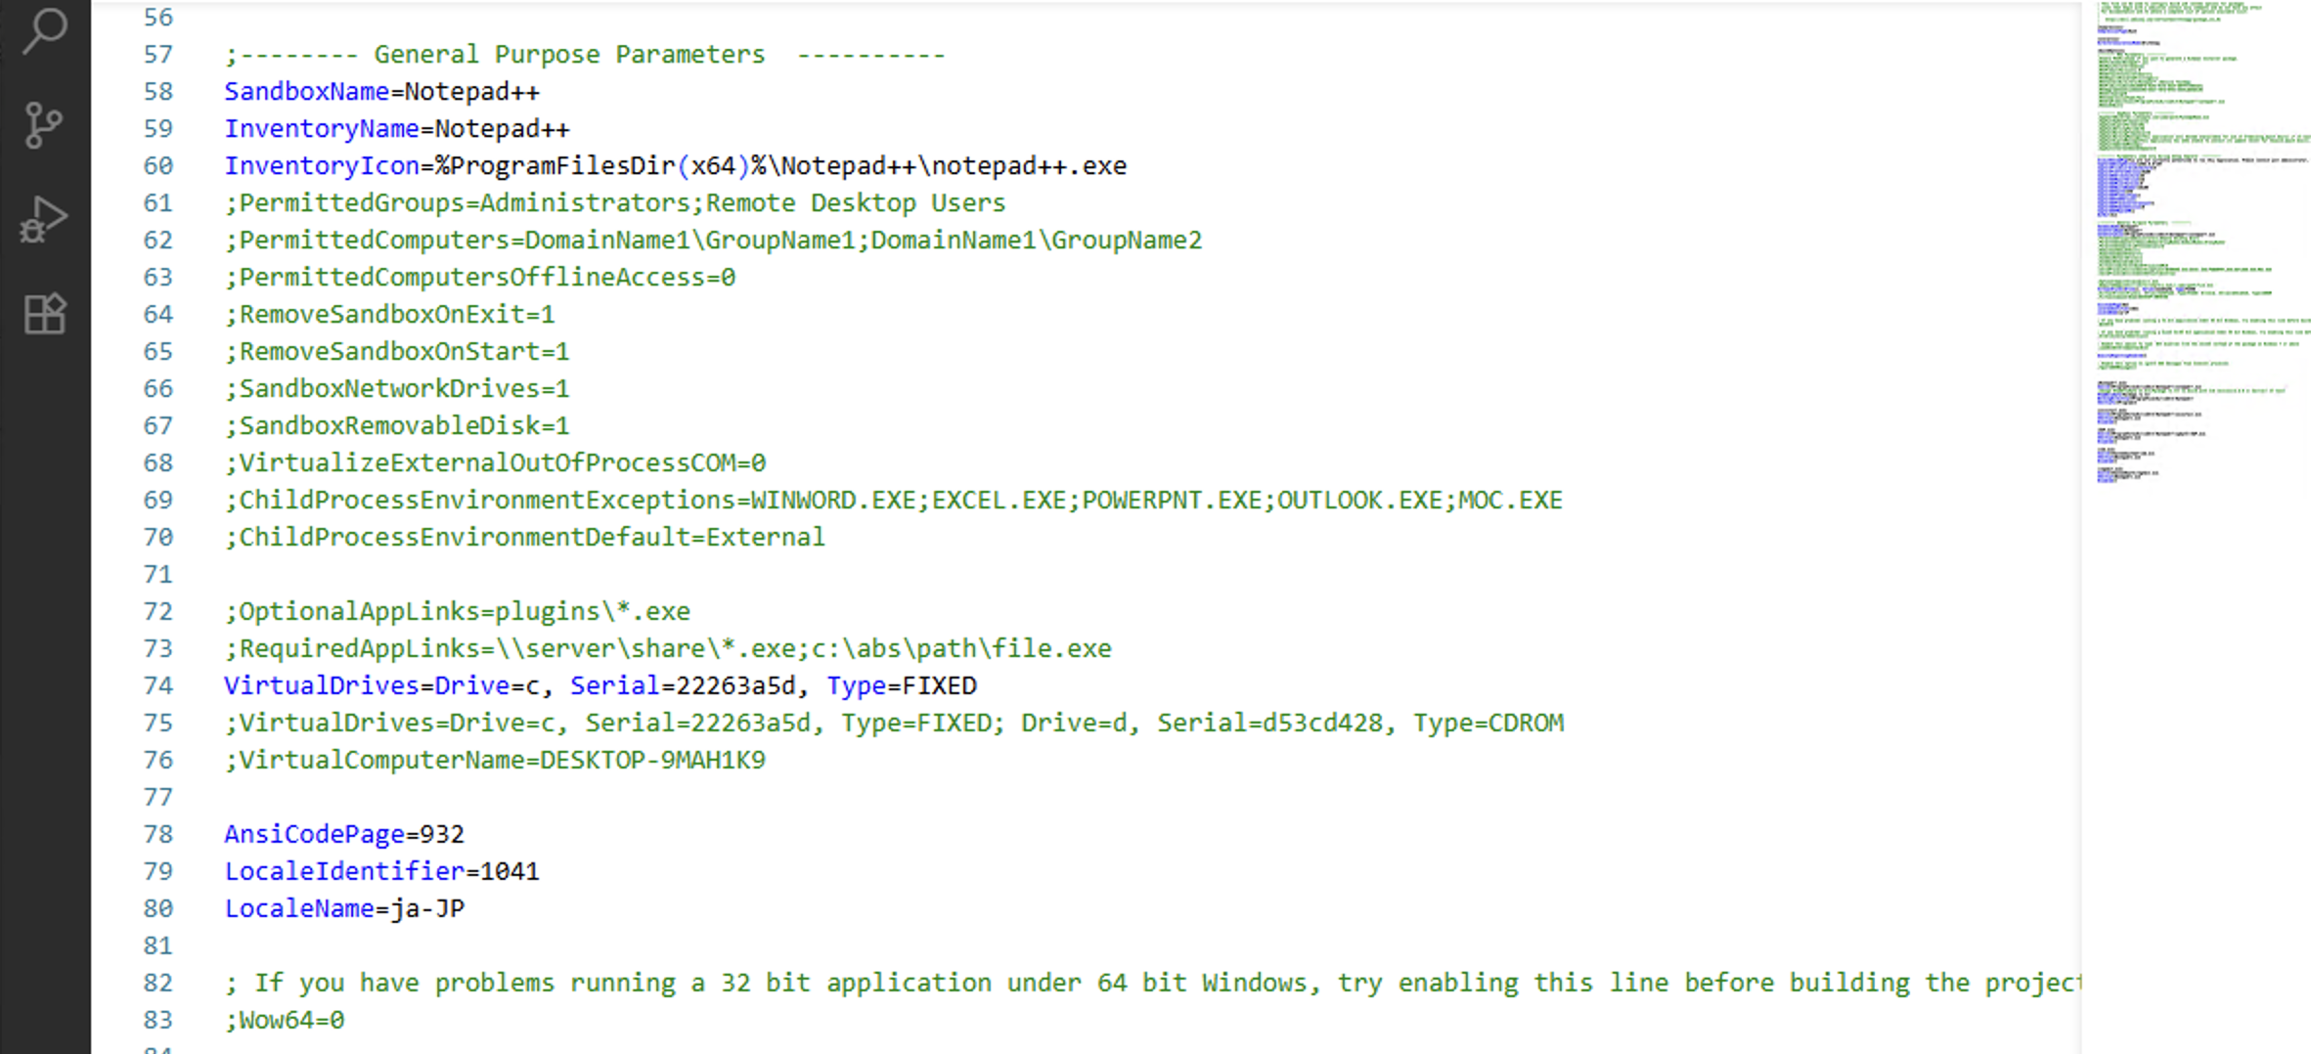Screen dimensions: 2311x1054
Task: Place cursor on AnsiCodePage value 932
Action: click(x=441, y=835)
